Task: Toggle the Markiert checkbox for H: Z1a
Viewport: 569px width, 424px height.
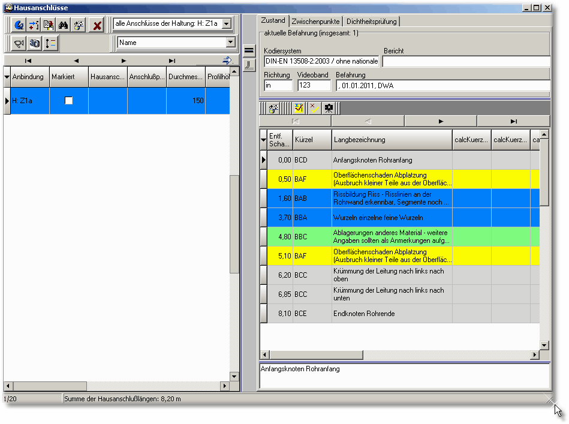Action: [x=68, y=101]
